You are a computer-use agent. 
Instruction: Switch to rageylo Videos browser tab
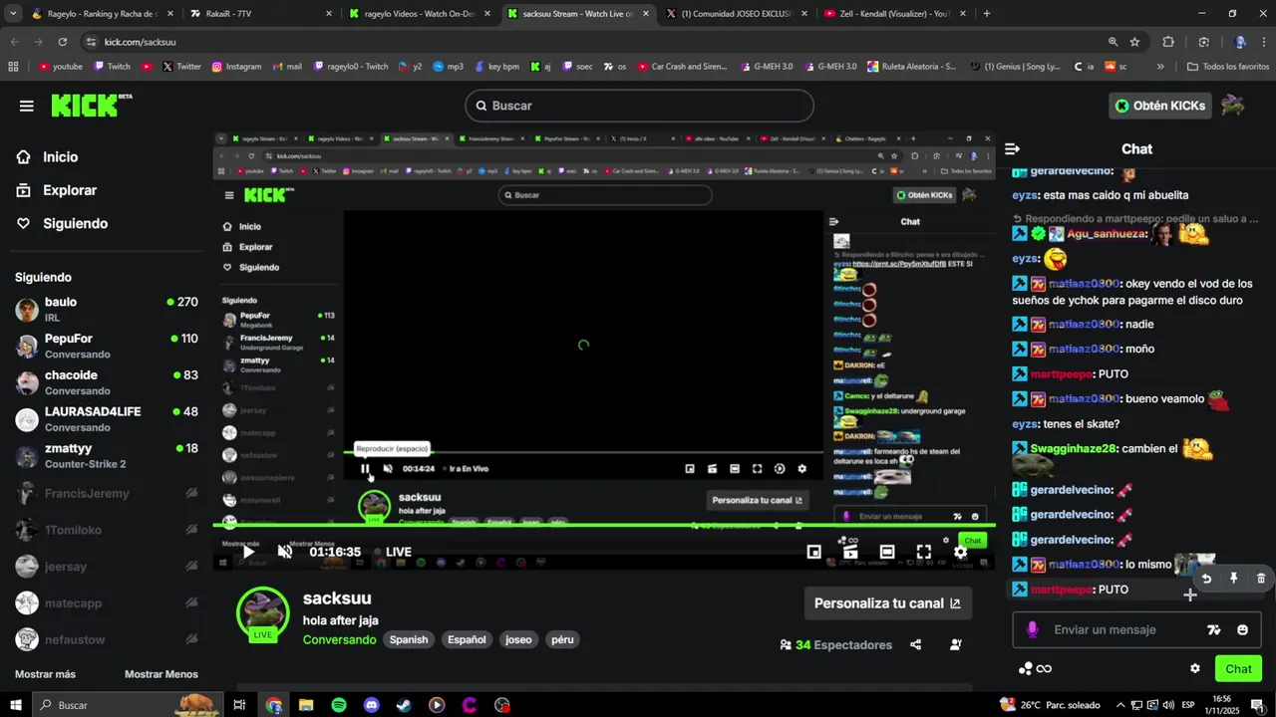point(419,14)
